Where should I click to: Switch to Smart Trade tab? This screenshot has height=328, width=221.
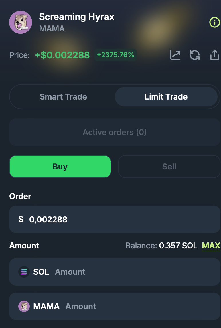(63, 97)
